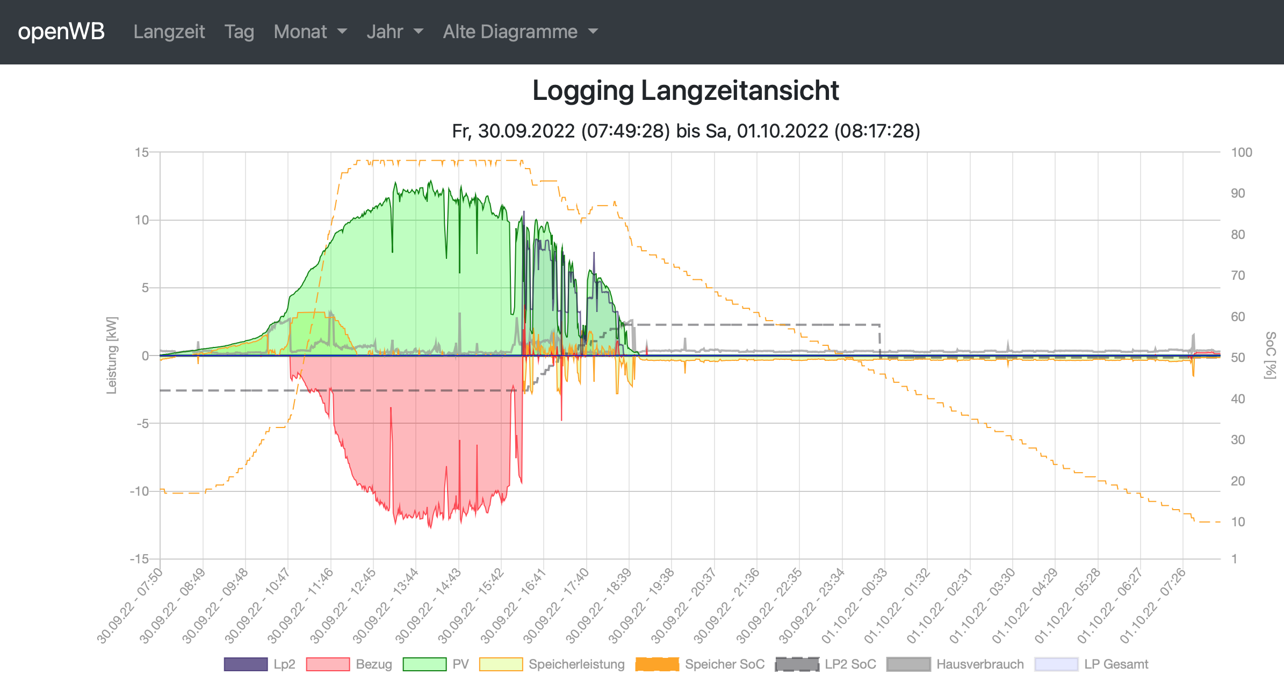The height and width of the screenshot is (696, 1284).
Task: Switch to the Tag view
Action: click(239, 32)
